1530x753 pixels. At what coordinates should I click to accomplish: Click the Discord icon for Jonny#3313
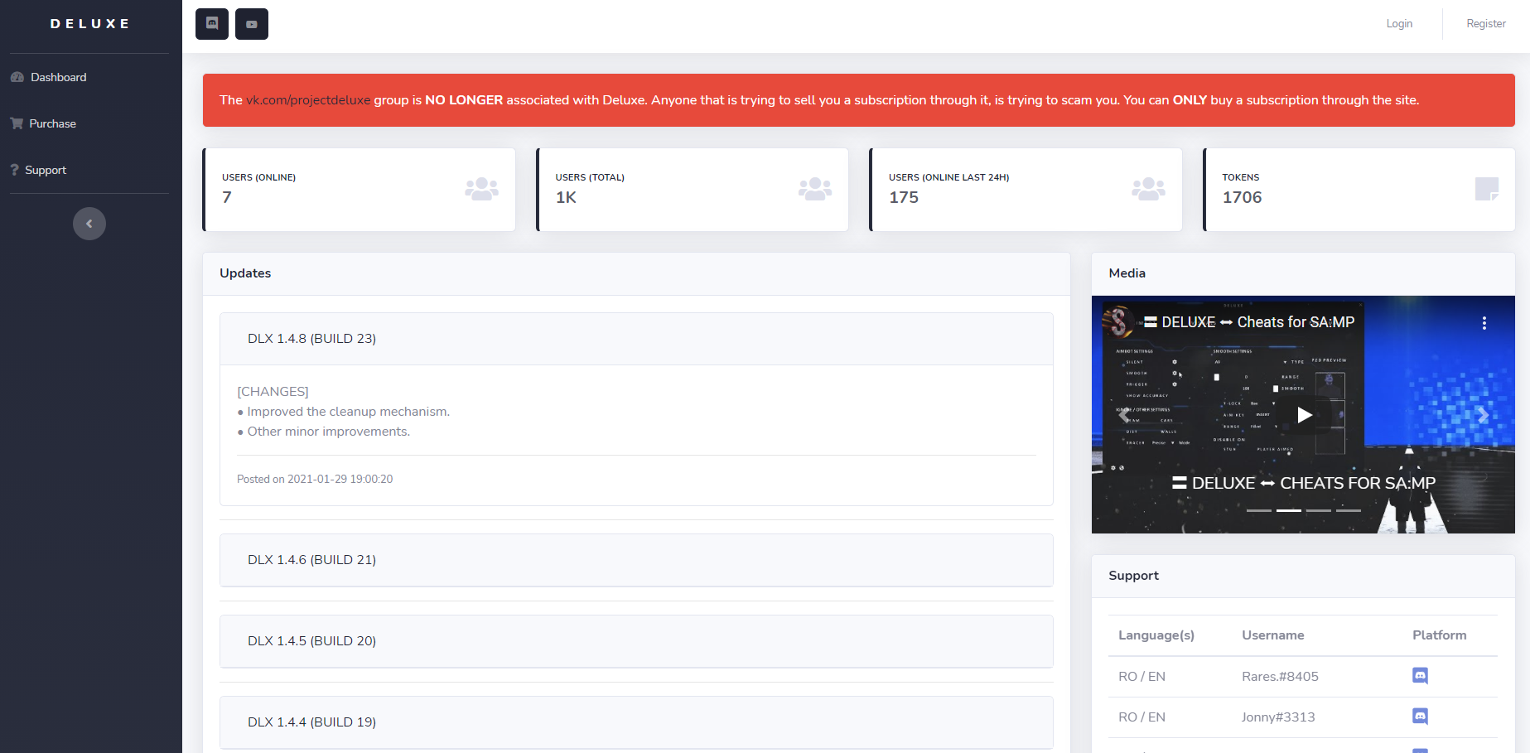(1420, 717)
